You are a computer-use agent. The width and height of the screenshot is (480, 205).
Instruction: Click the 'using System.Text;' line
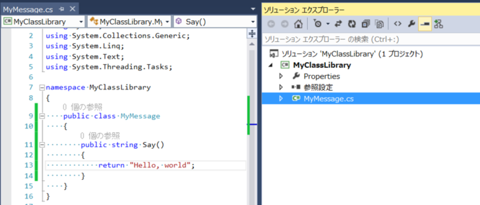click(x=85, y=57)
